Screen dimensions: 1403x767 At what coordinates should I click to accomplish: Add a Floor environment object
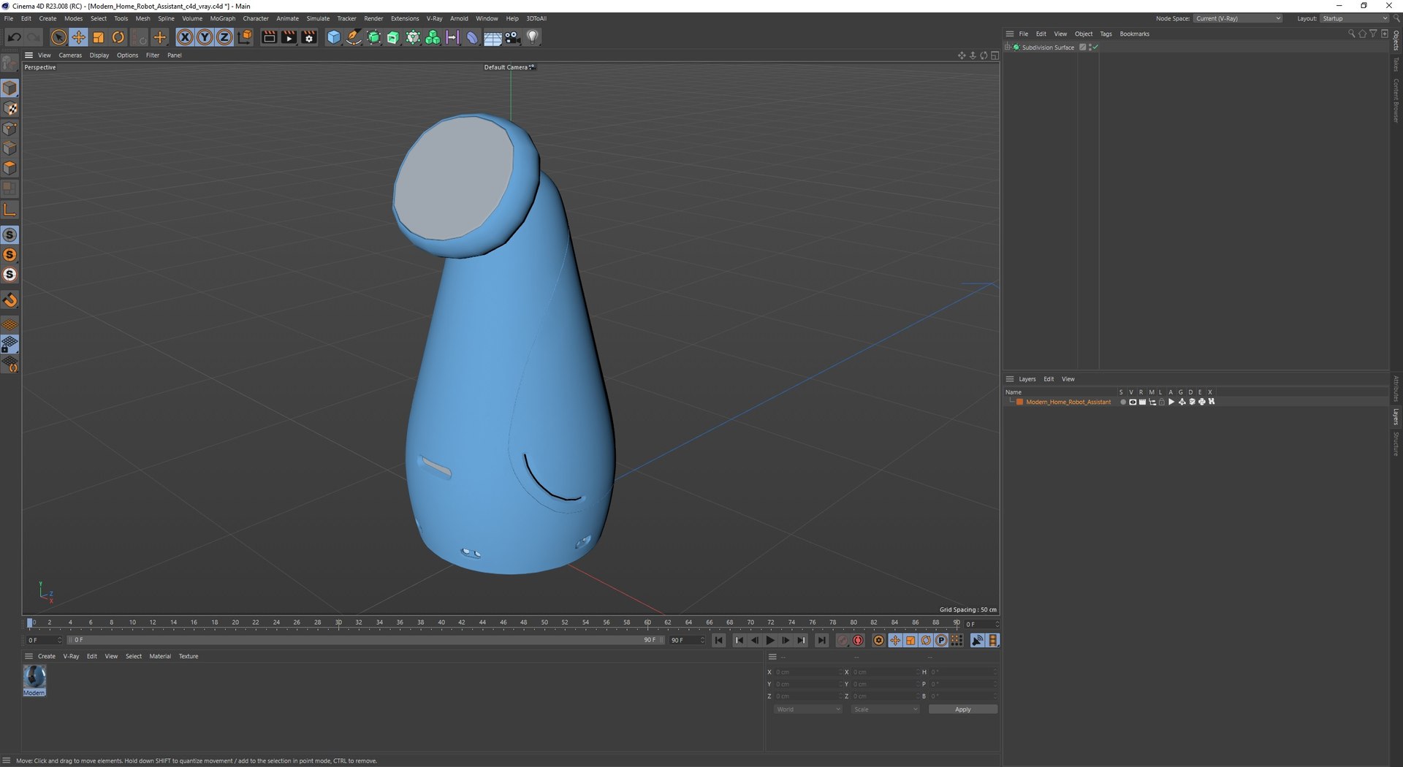pyautogui.click(x=493, y=37)
